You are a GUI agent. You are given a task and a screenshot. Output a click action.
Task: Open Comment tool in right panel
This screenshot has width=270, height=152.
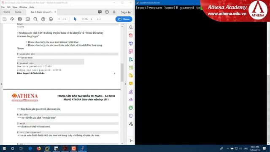point(131,84)
